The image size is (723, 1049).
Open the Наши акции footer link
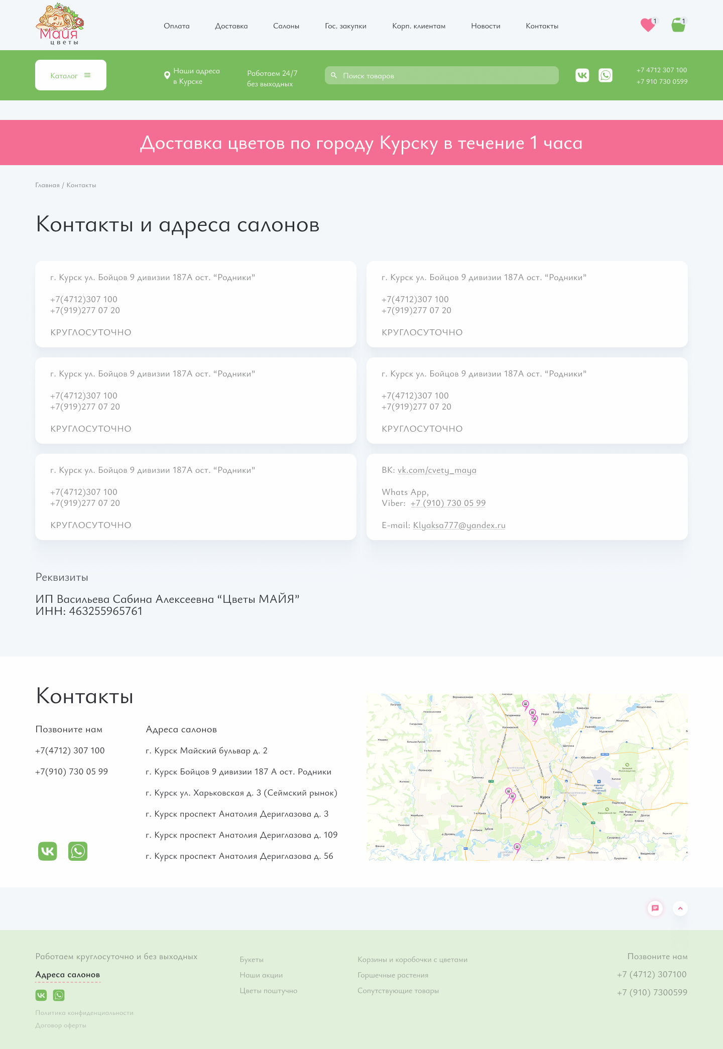[261, 975]
